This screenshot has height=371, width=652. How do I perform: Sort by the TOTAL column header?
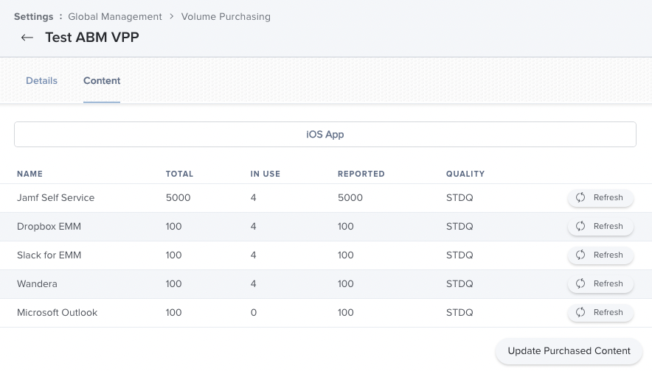click(x=179, y=174)
